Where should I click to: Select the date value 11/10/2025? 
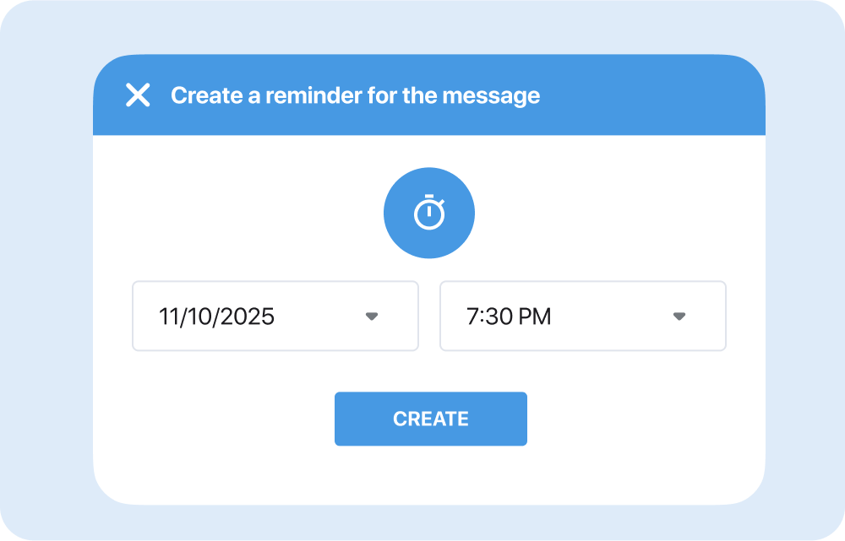(x=218, y=316)
